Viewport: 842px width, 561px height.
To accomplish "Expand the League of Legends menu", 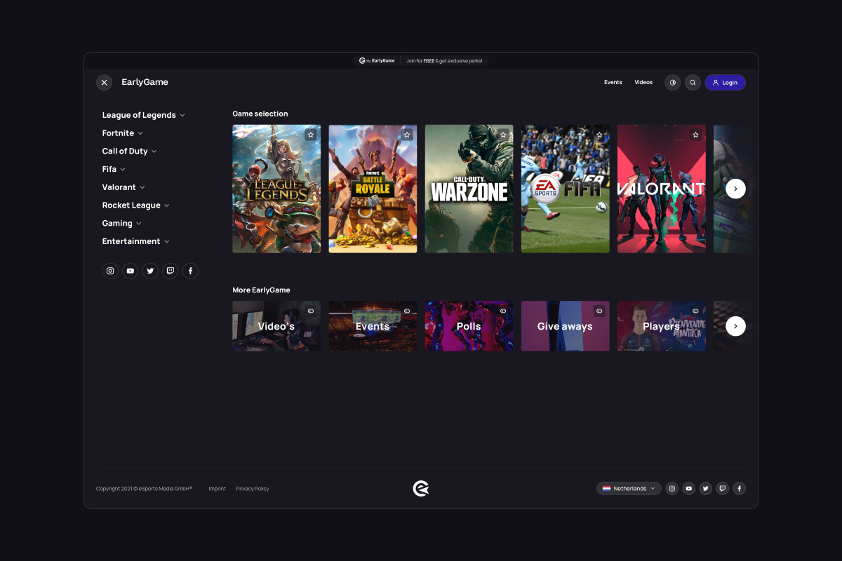I will coord(143,115).
